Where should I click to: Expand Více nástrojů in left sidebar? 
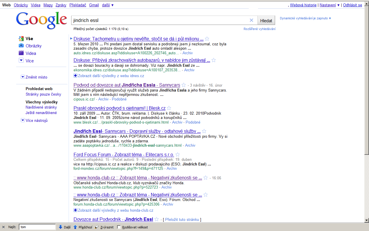[23, 120]
